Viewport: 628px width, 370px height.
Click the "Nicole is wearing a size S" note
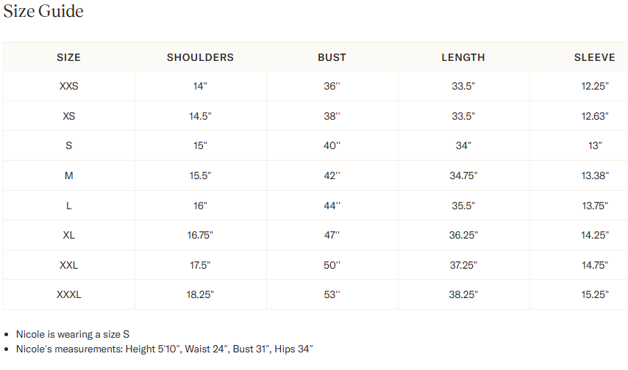click(73, 334)
